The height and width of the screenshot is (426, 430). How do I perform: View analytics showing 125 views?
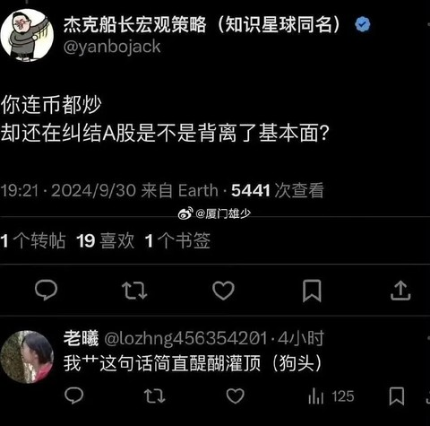(x=331, y=396)
